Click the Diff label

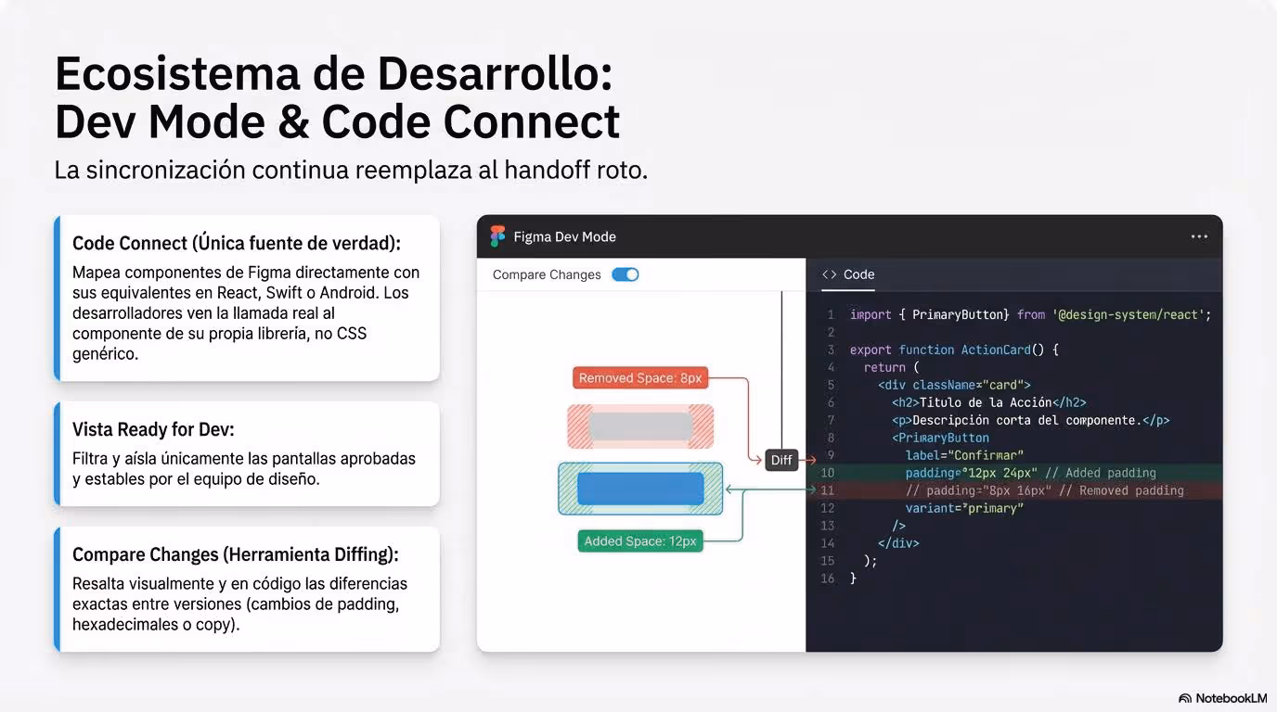781,460
